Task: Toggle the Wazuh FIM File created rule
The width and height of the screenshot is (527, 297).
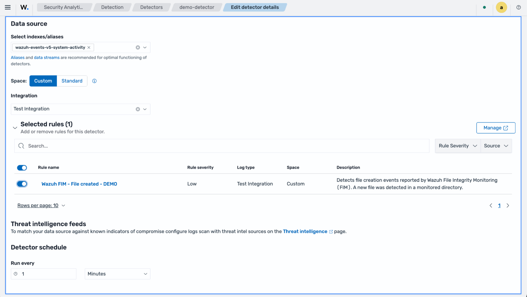Action: [x=22, y=184]
